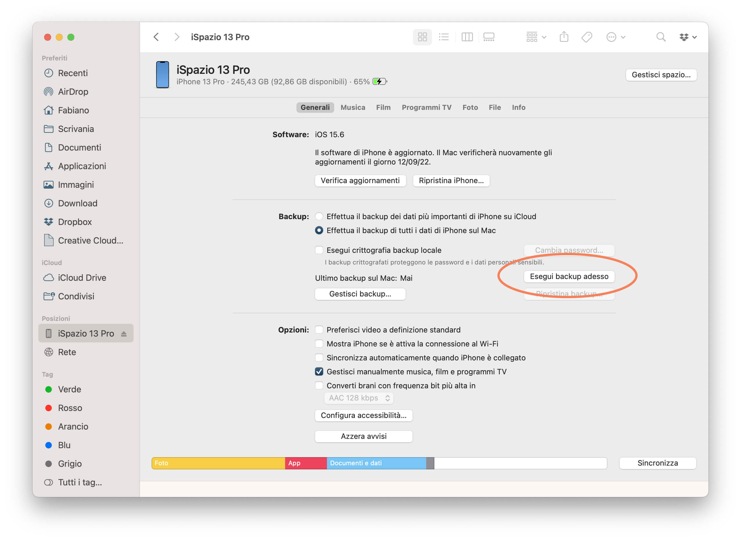Select the list view icon

(444, 37)
